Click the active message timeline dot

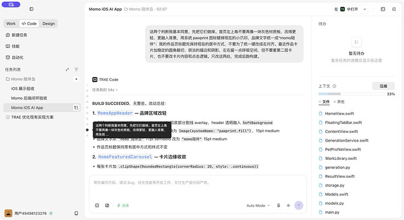click(87, 130)
